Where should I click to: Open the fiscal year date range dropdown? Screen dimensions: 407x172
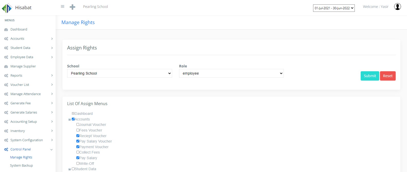334,8
